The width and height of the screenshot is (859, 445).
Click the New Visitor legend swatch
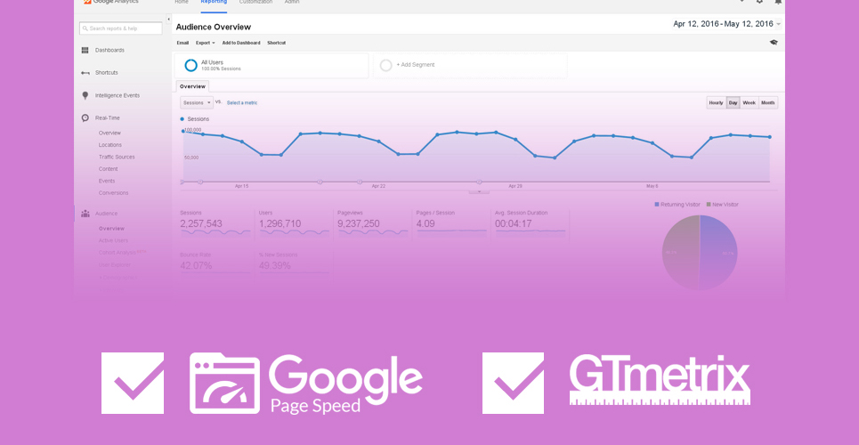point(709,205)
